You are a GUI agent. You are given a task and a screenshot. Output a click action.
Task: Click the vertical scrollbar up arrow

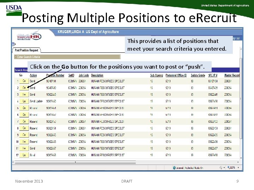click(241, 49)
